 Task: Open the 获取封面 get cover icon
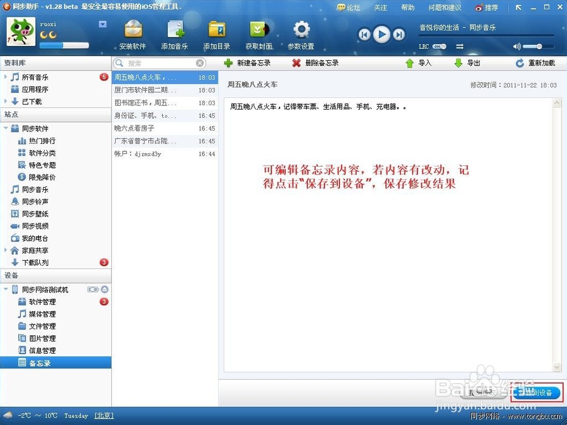click(x=259, y=29)
